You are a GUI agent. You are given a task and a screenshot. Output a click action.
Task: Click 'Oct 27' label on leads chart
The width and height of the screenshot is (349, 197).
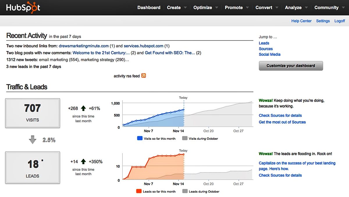238,184
